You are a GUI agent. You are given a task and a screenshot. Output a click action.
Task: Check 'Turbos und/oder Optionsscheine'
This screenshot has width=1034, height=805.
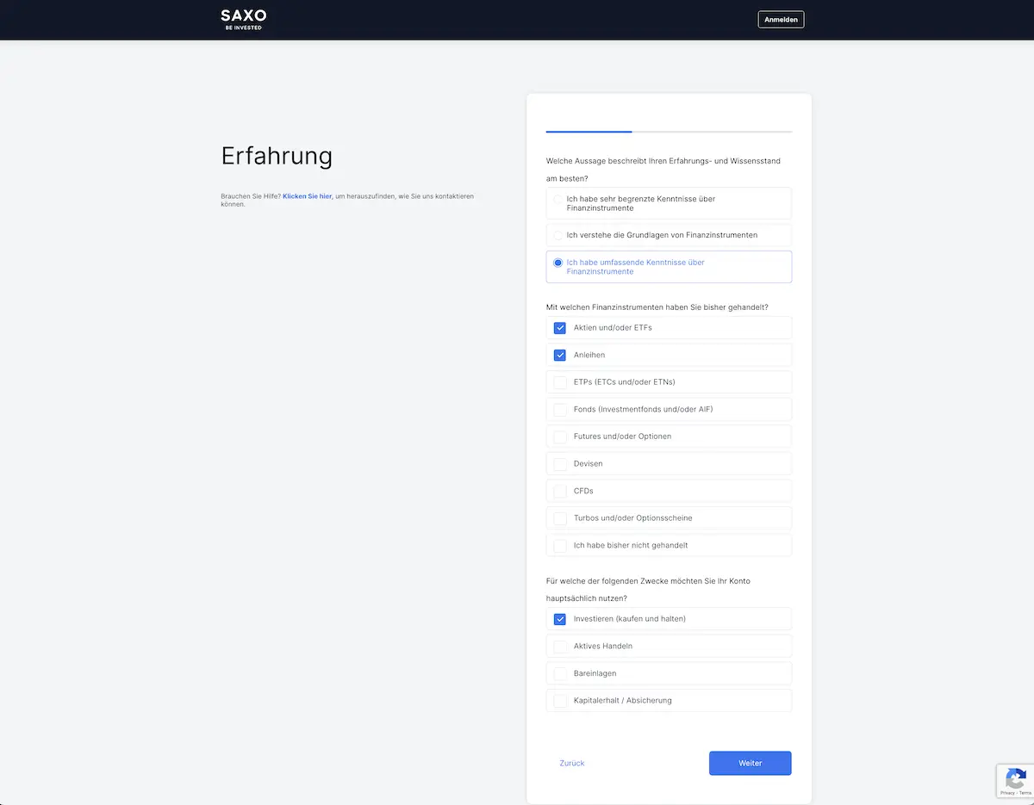click(560, 518)
